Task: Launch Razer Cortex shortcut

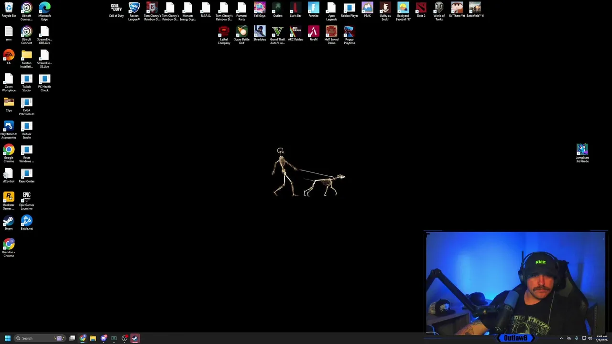Action: tap(26, 176)
